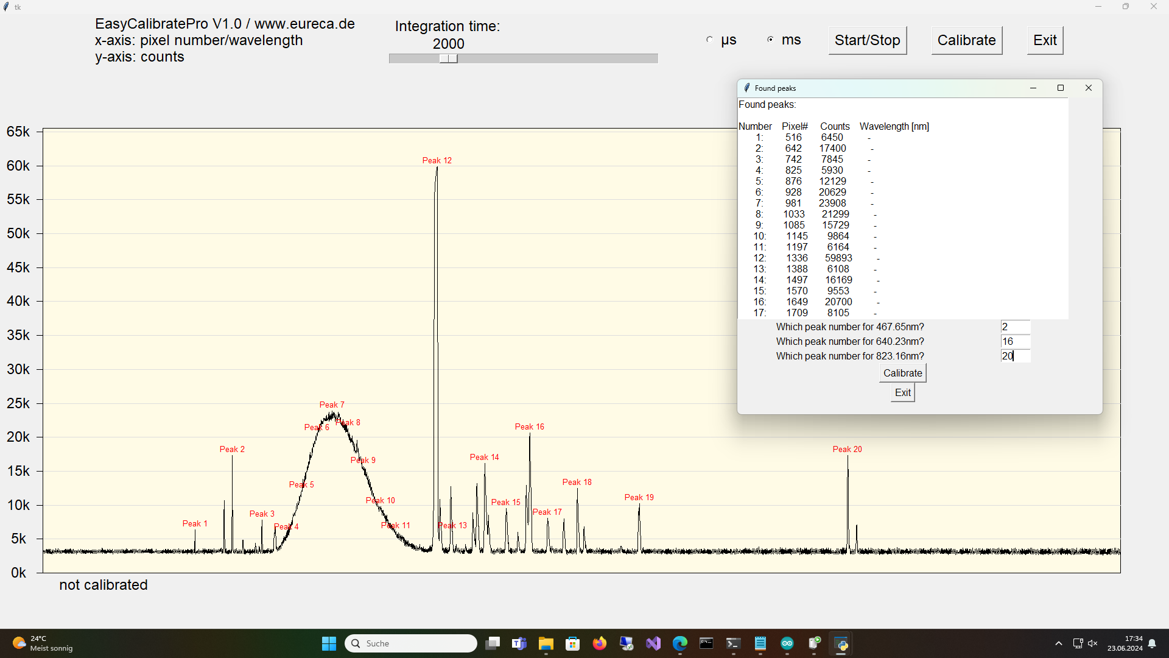This screenshot has height=658, width=1169.
Task: Click the Start/Stop button
Action: 867,40
